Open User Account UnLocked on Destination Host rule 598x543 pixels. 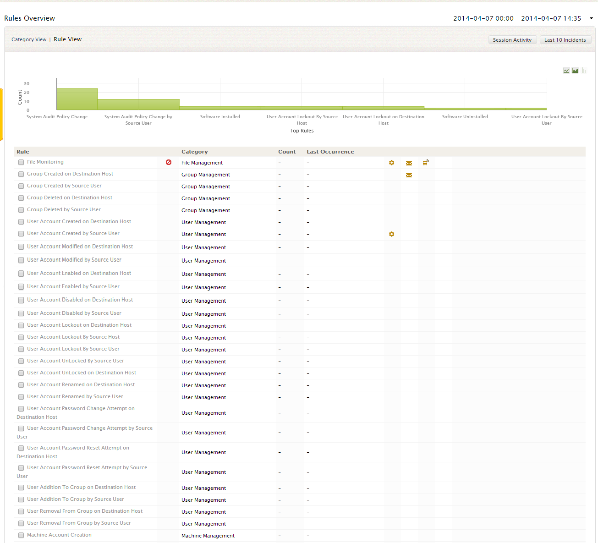82,373
